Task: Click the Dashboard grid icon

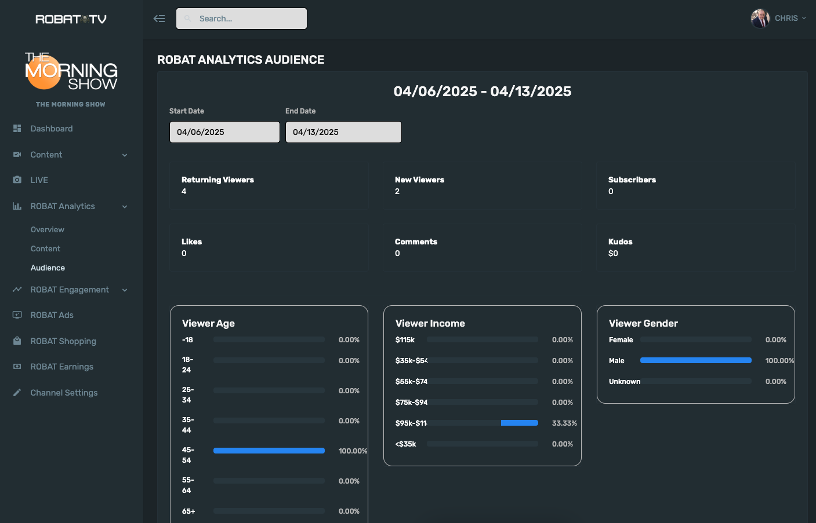Action: point(17,129)
